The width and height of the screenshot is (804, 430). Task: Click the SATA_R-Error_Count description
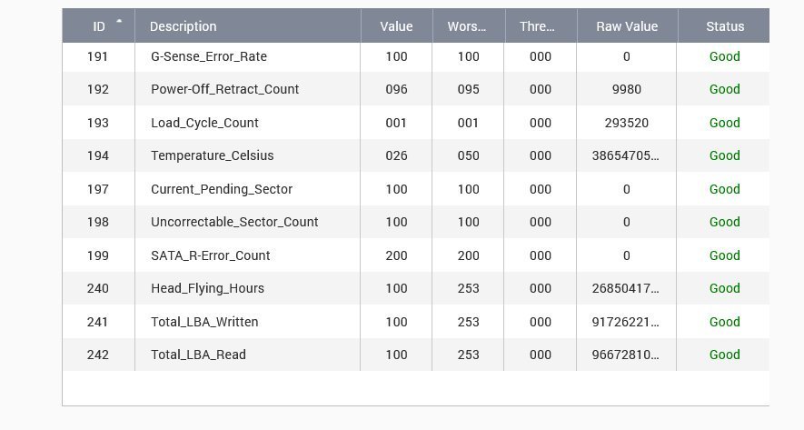210,255
